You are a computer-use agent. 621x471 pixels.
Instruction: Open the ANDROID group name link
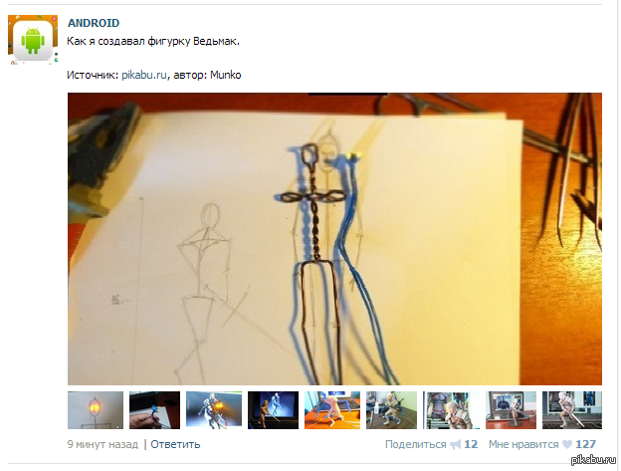94,23
